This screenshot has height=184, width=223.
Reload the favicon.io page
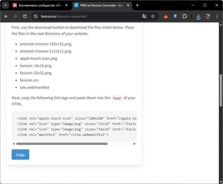(24, 16)
